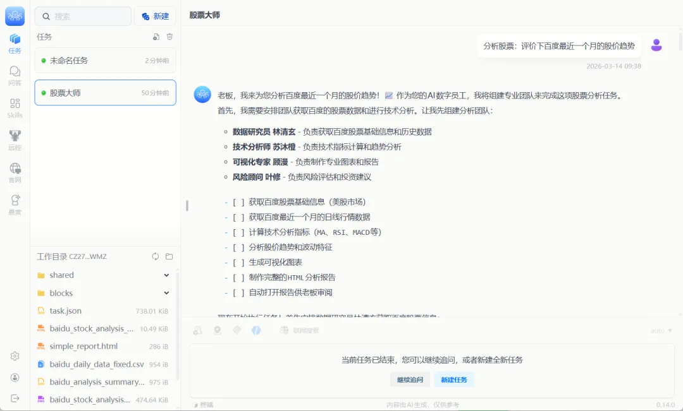
Task: Click the import task icon beside trash
Action: [x=156, y=37]
